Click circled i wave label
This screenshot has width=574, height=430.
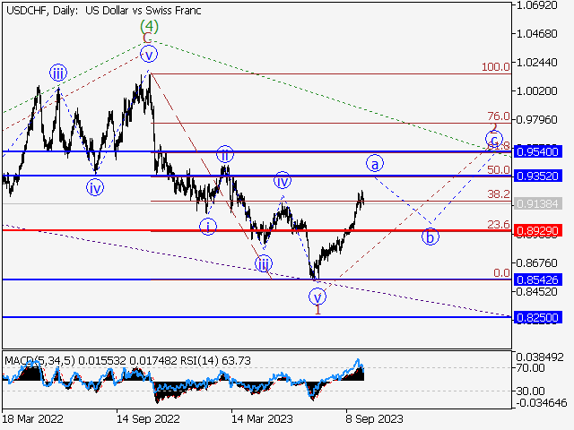click(208, 227)
